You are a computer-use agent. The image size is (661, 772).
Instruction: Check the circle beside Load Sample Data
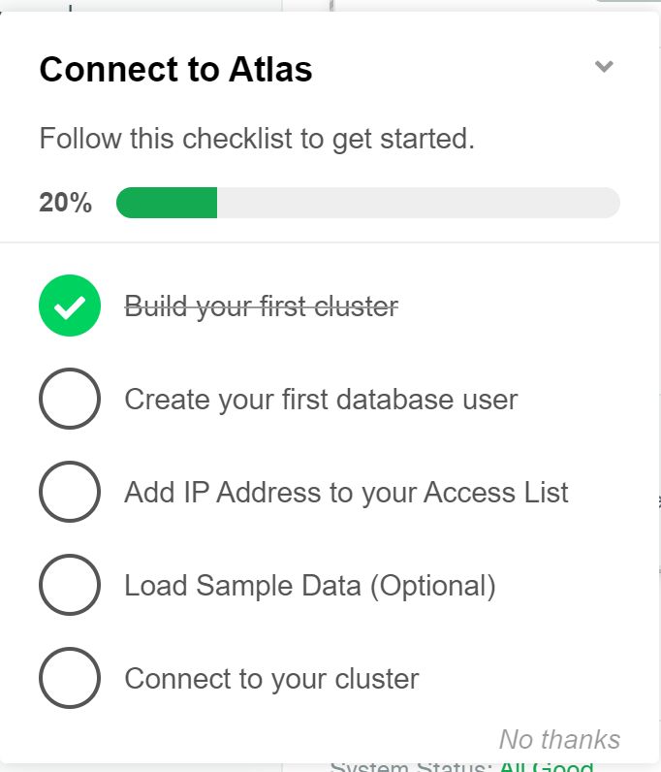click(x=70, y=585)
